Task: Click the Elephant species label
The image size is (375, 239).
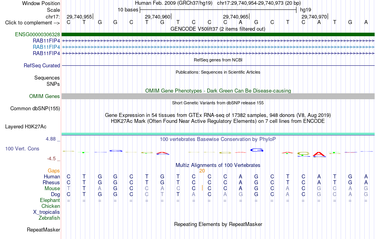Action: click(50, 200)
